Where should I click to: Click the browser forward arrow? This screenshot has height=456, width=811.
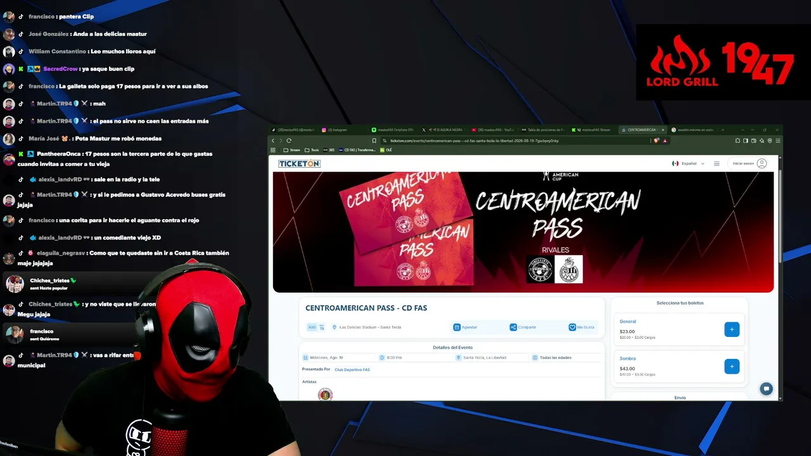pos(281,141)
